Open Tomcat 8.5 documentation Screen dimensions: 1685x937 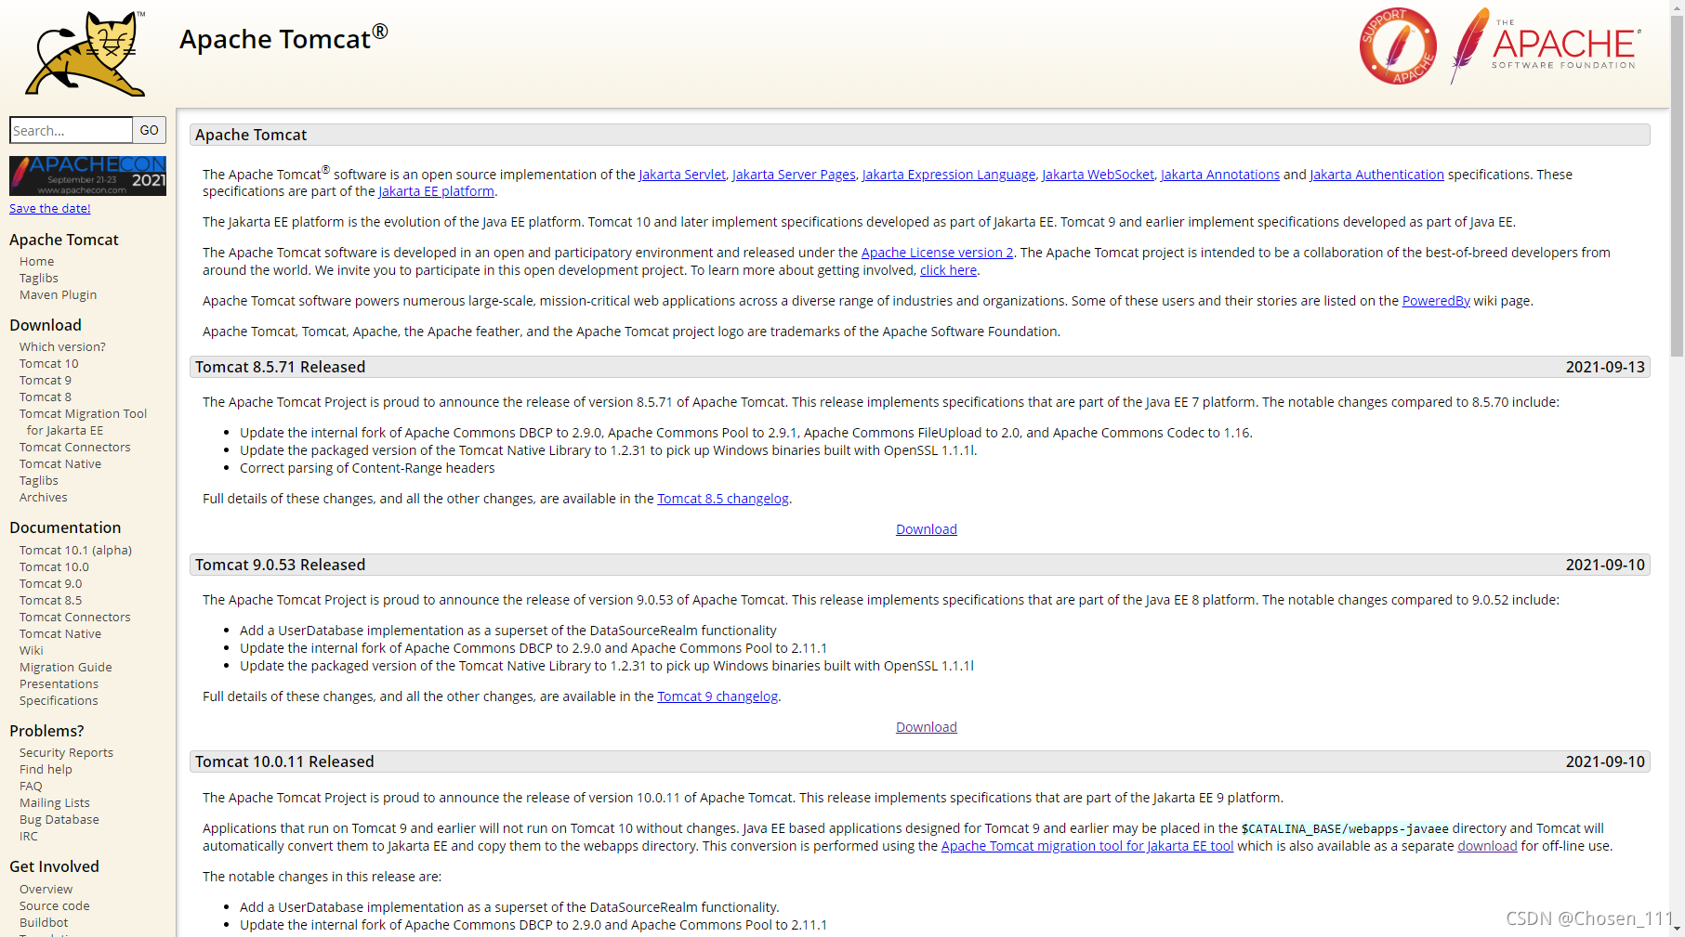50,601
